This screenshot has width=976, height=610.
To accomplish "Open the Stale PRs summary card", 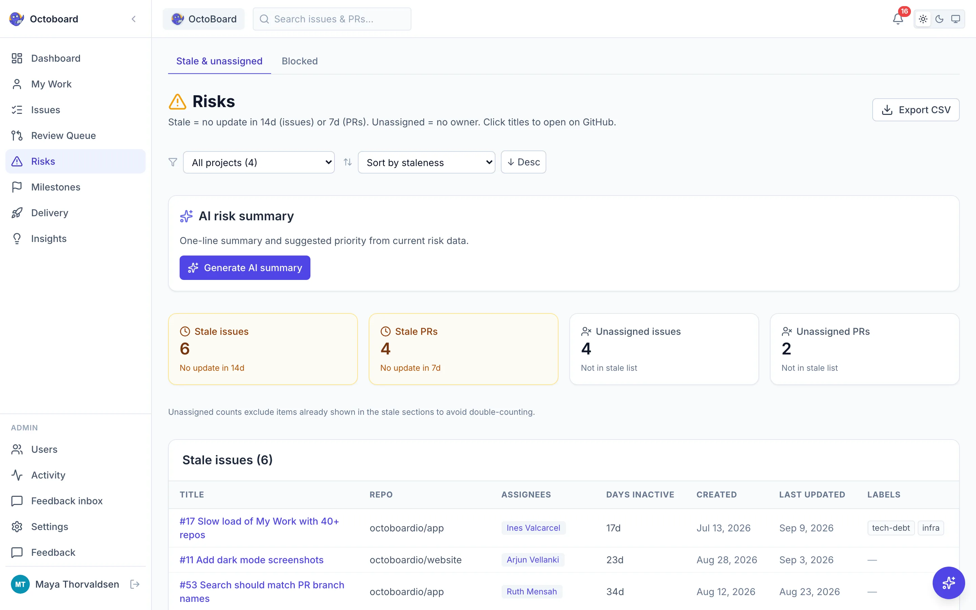I will [463, 349].
